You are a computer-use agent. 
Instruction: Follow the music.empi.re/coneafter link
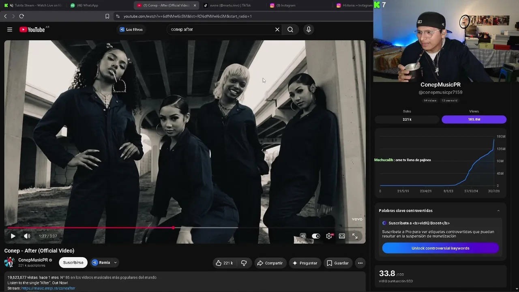point(48,288)
